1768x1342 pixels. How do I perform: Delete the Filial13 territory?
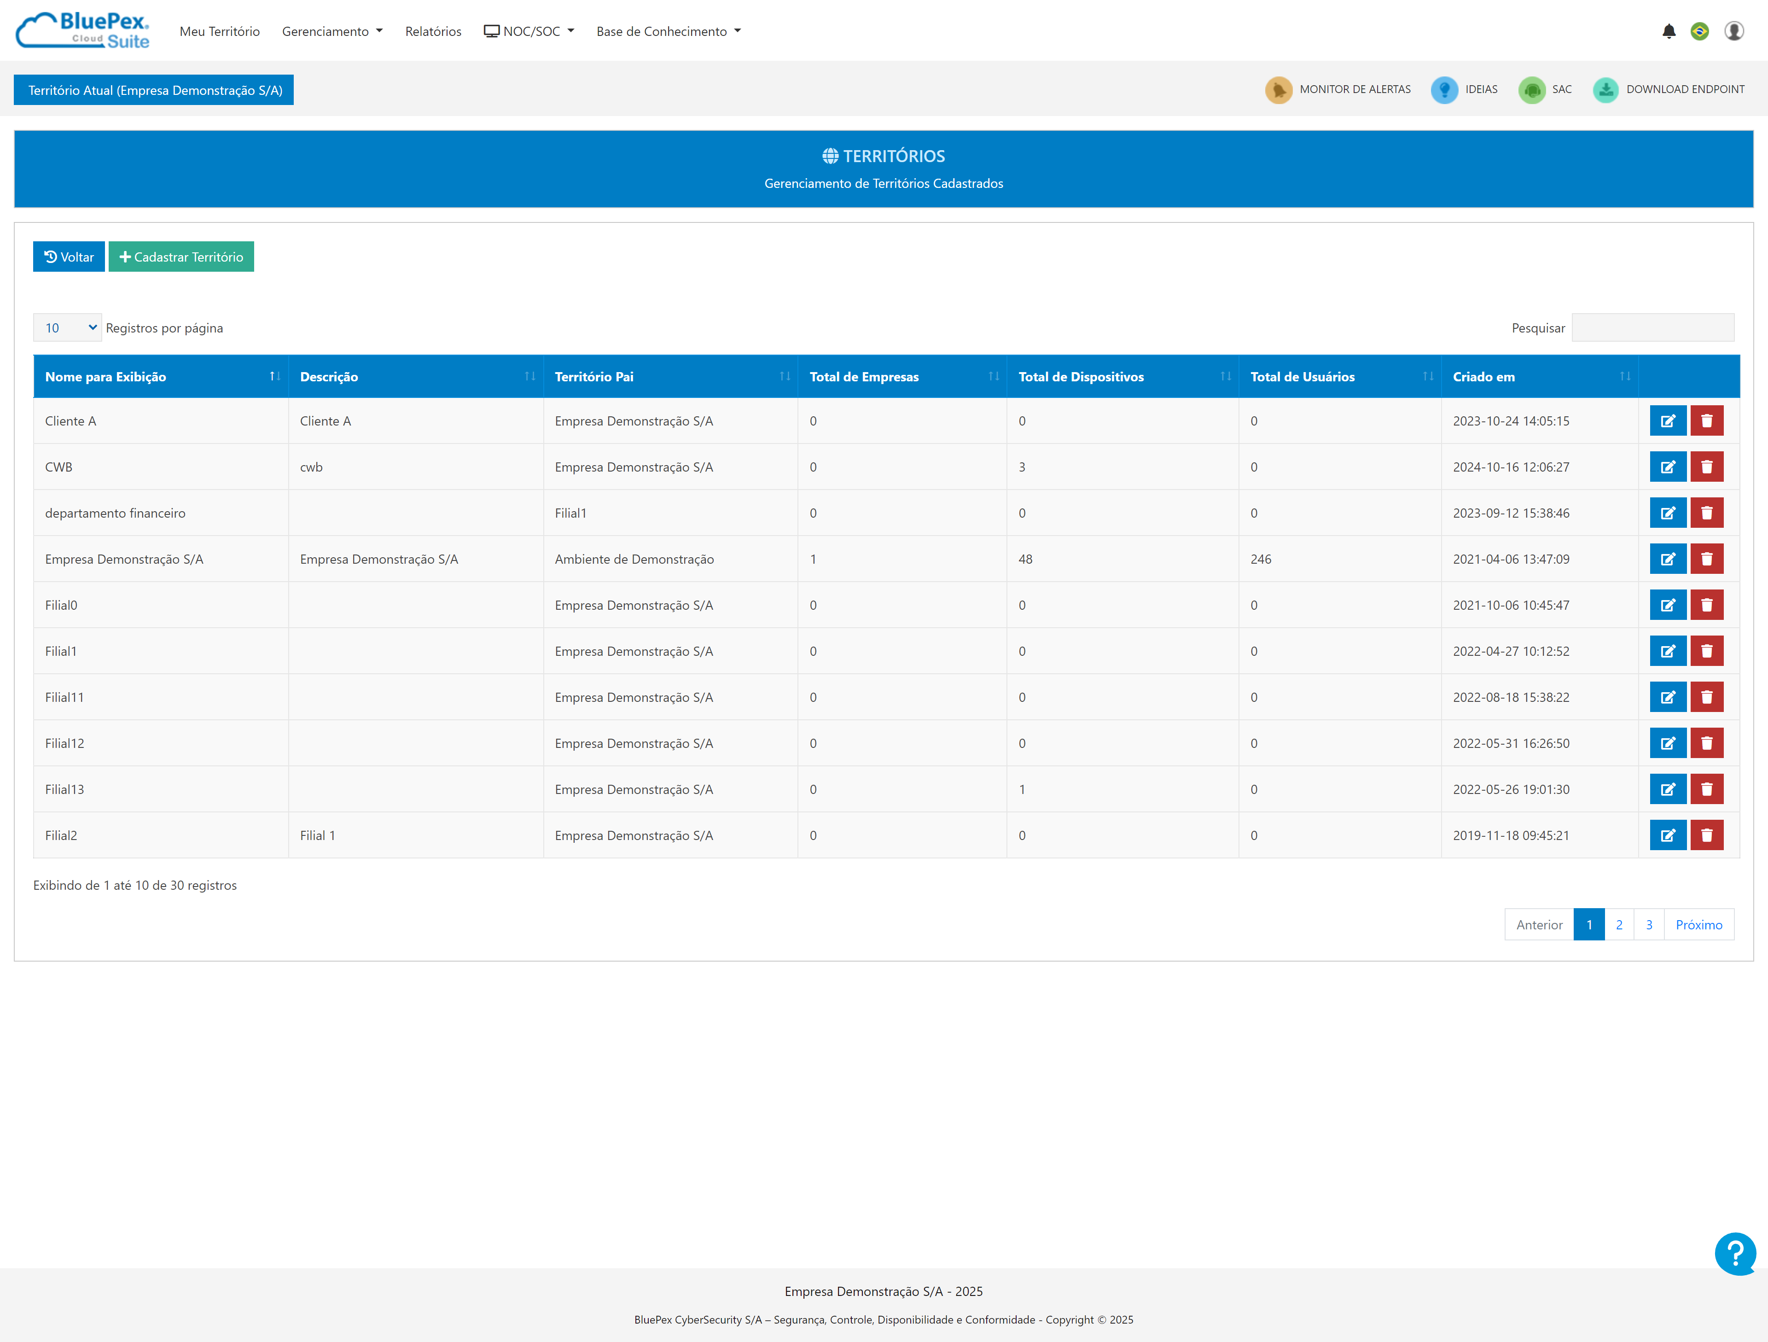pyautogui.click(x=1706, y=789)
